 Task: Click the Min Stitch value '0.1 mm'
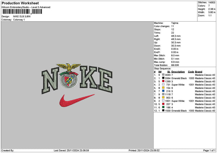[x=175, y=59]
